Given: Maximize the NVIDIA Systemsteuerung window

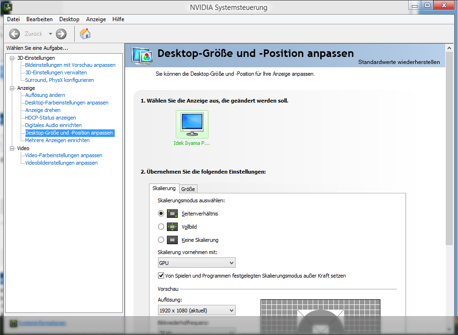Looking at the screenshot, I should [x=427, y=6].
